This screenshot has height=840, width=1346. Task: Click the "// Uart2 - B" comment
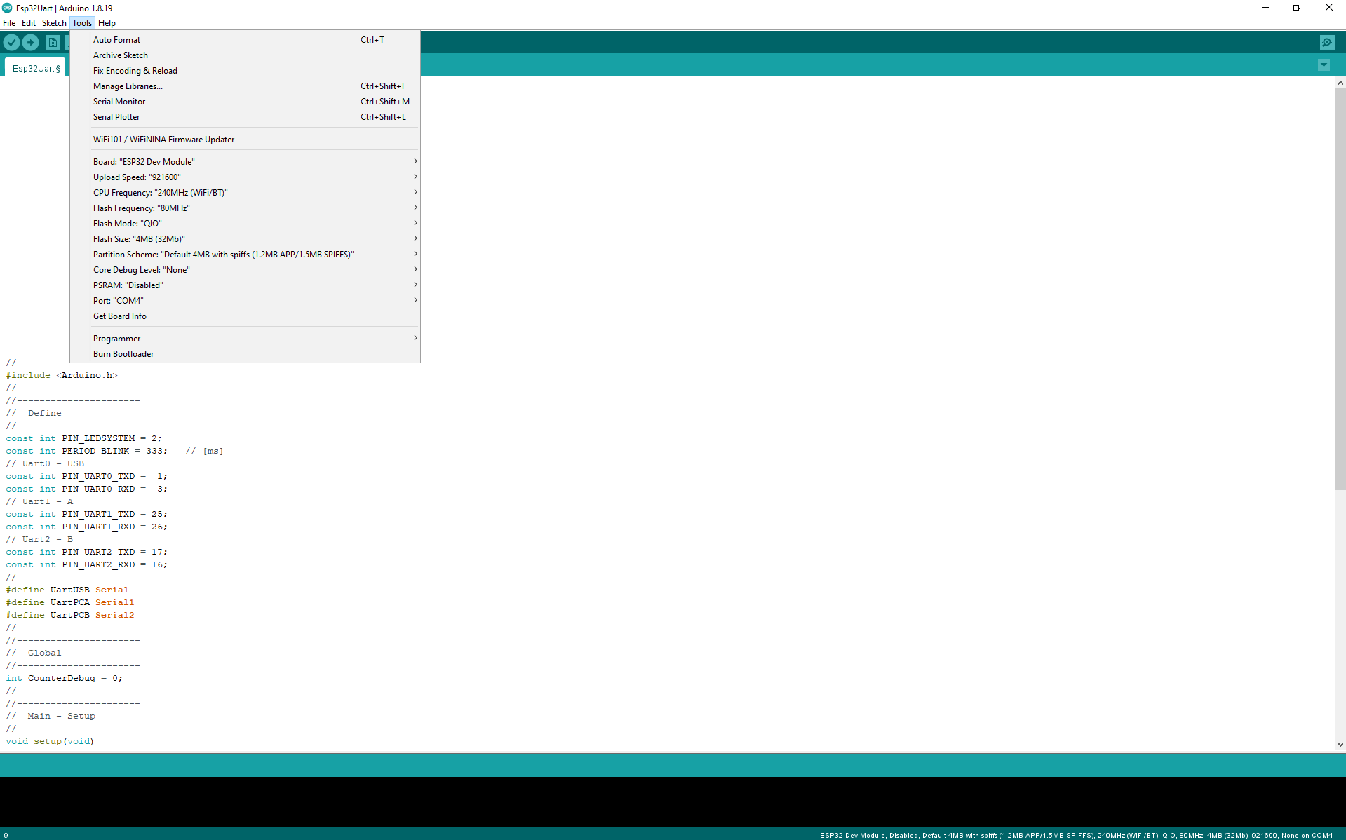point(39,539)
